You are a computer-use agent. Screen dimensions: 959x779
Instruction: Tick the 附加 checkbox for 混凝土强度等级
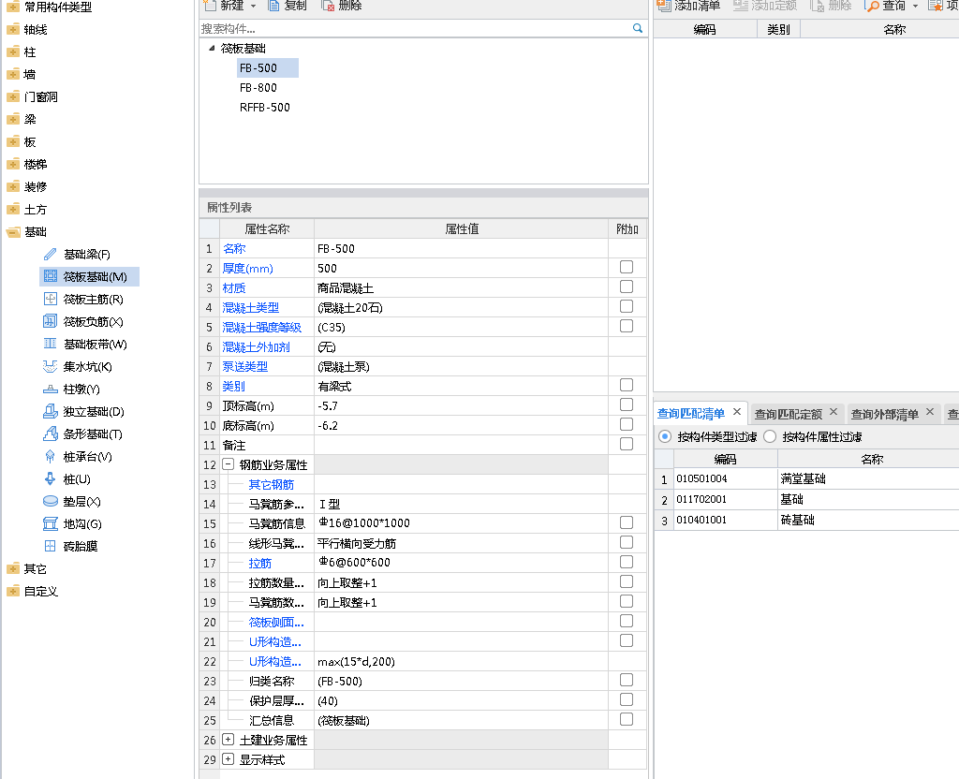(627, 326)
